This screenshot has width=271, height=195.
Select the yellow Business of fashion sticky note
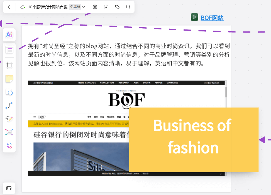(194, 140)
